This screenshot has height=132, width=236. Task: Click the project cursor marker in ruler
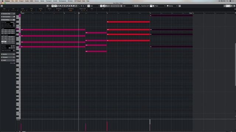[79, 13]
